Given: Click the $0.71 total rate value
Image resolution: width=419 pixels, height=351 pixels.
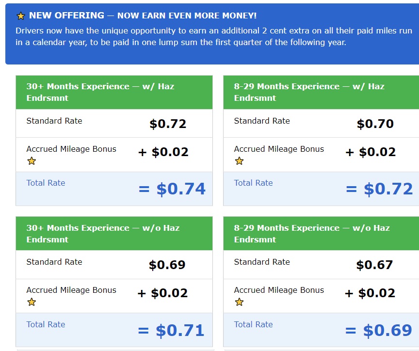Looking at the screenshot, I should click(180, 331).
